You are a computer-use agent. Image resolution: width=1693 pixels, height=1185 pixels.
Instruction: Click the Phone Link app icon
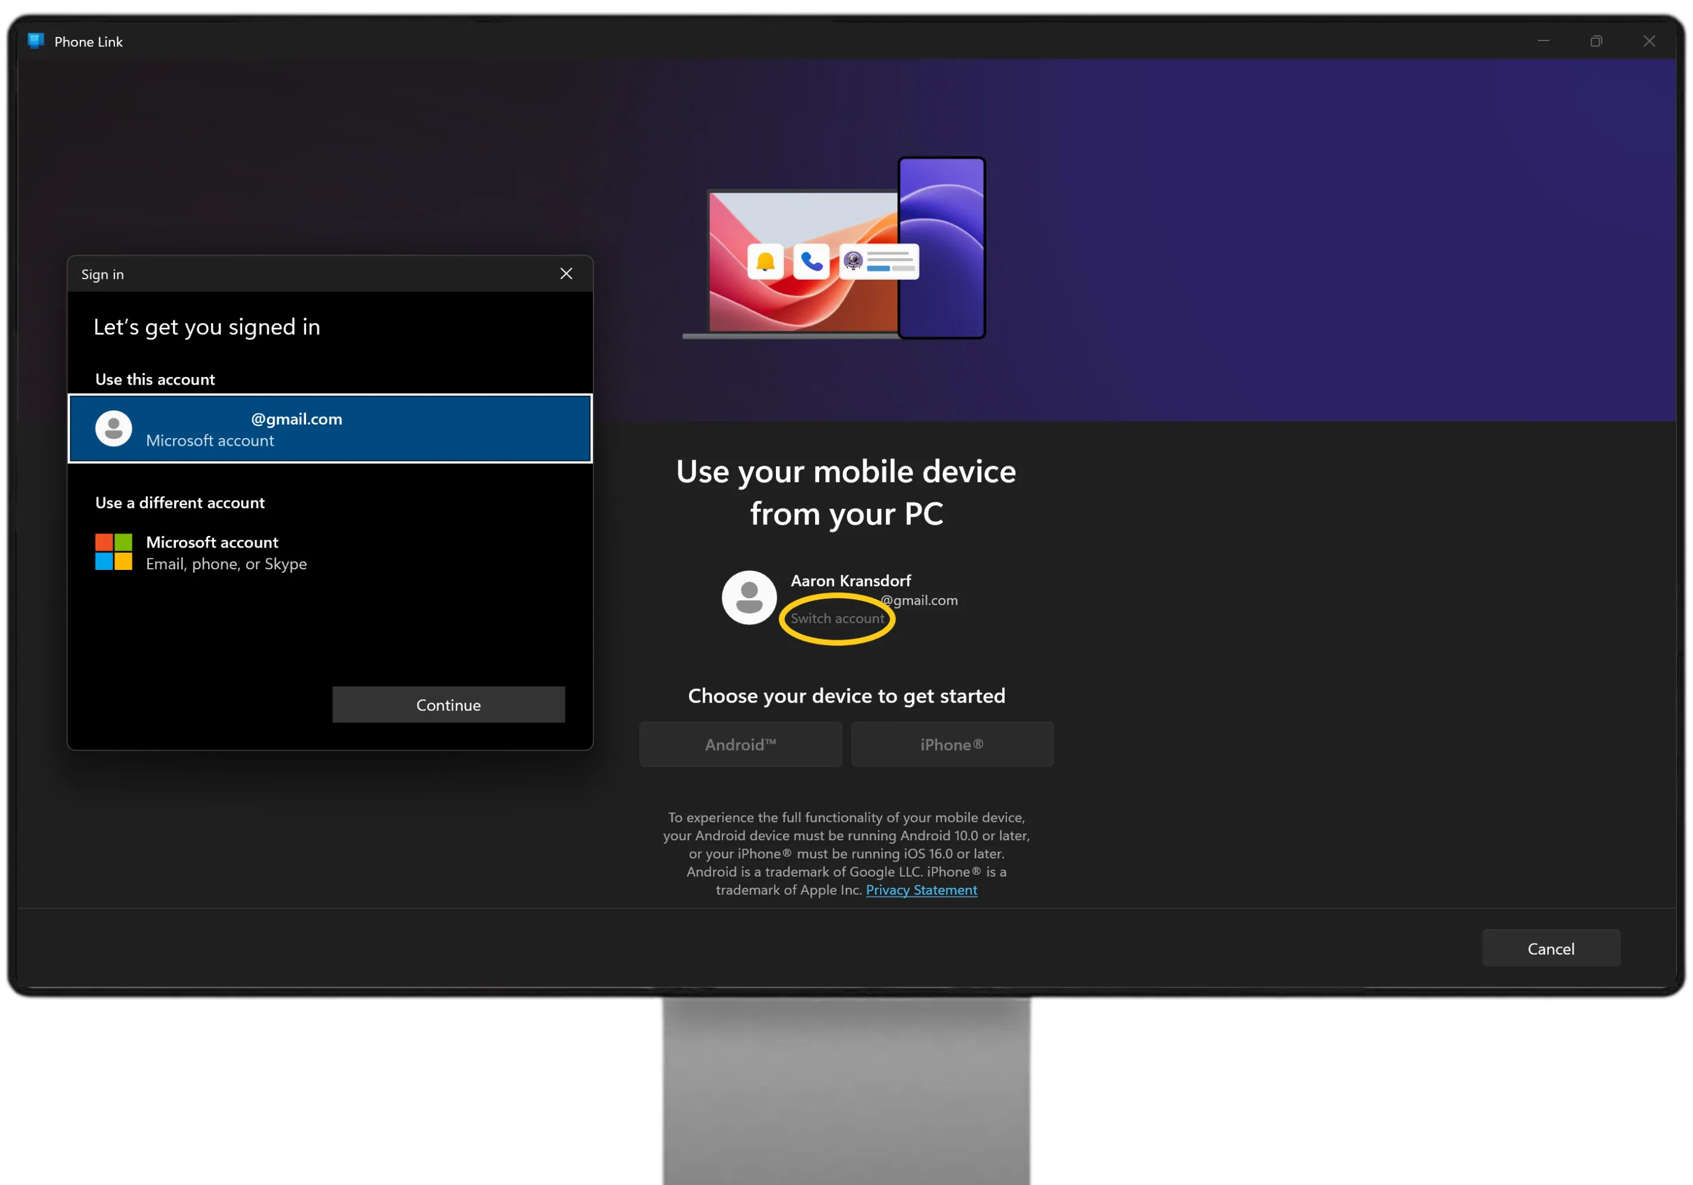point(35,41)
